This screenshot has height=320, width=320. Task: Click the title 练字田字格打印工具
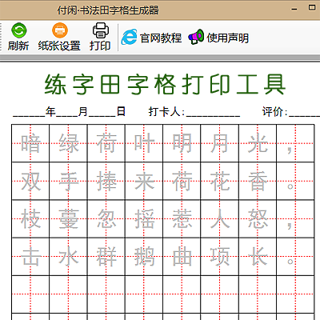[x=165, y=85]
